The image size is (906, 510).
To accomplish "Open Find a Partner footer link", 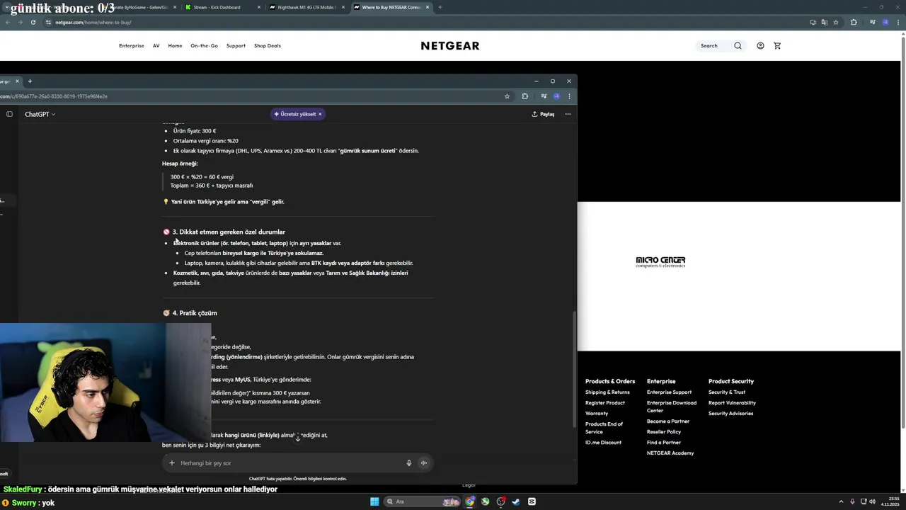I will click(x=664, y=443).
